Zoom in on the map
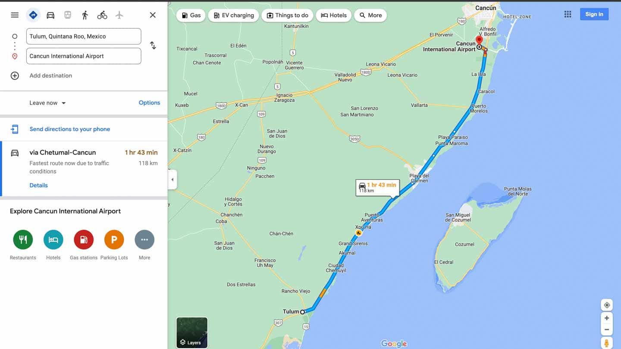This screenshot has height=349, width=621. [607, 318]
